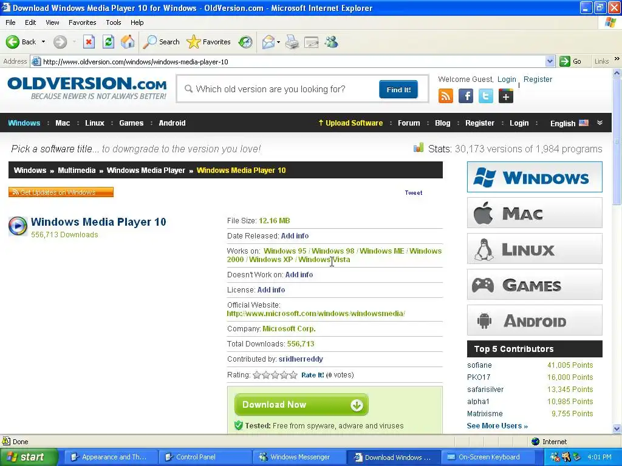
Task: Click the stats bar chart icon
Action: click(x=419, y=148)
